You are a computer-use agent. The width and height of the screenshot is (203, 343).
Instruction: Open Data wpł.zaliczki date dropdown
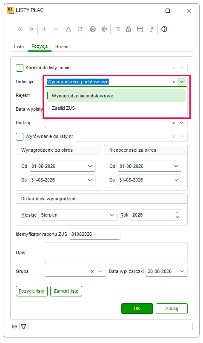coord(182,272)
